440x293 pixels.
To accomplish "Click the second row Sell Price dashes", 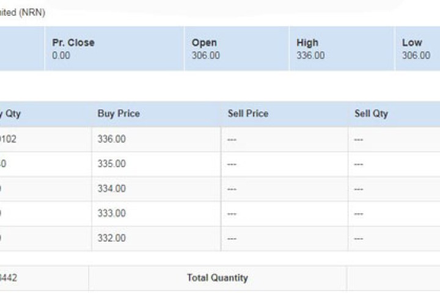I will [232, 164].
